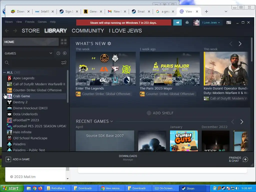Open the Paris 2023 Major news thumbnail
This screenshot has width=256, height=192.
click(170, 68)
